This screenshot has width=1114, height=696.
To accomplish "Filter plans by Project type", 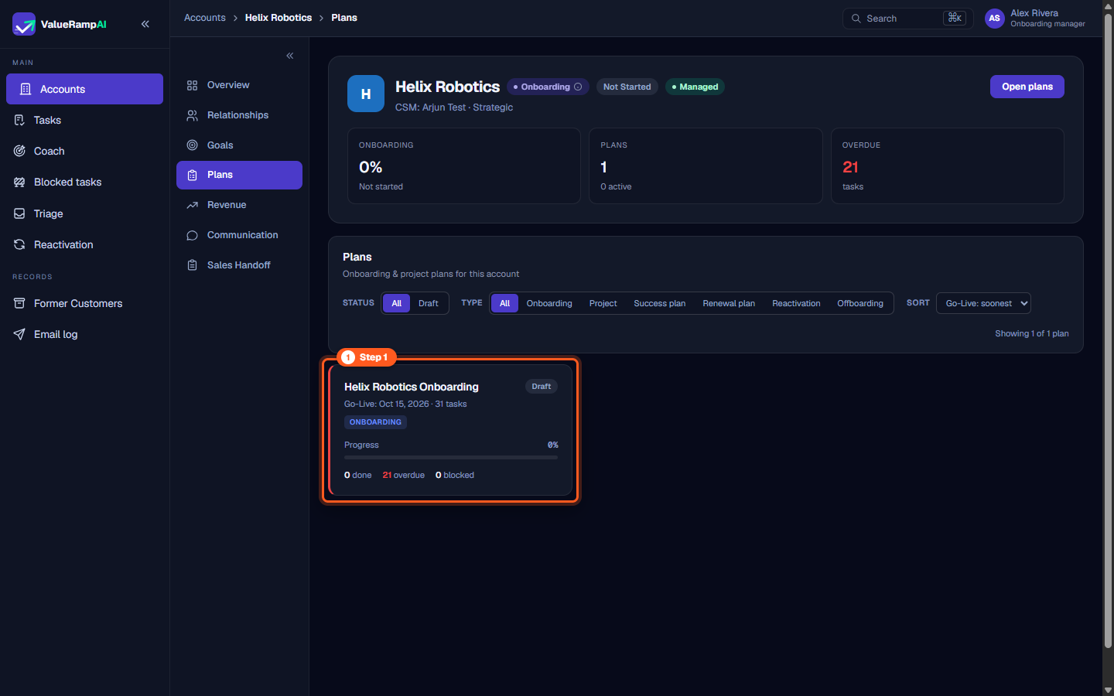I will click(603, 303).
